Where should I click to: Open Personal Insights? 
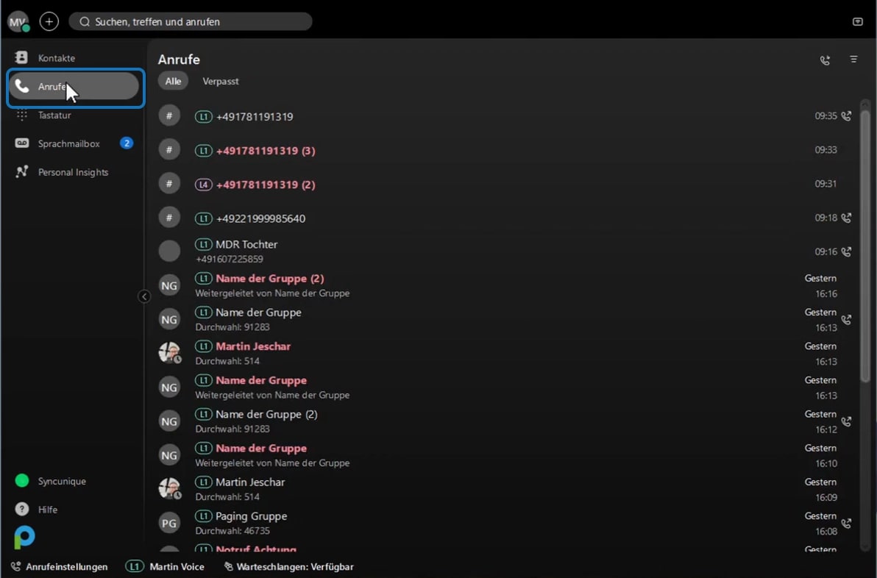[73, 172]
